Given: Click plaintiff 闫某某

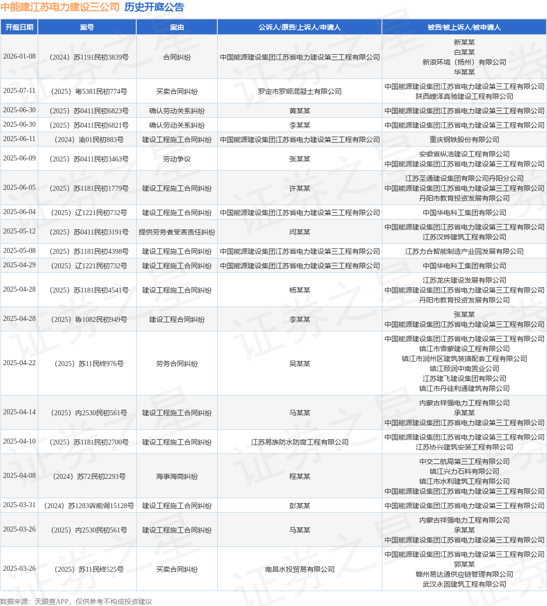Looking at the screenshot, I should tap(300, 232).
